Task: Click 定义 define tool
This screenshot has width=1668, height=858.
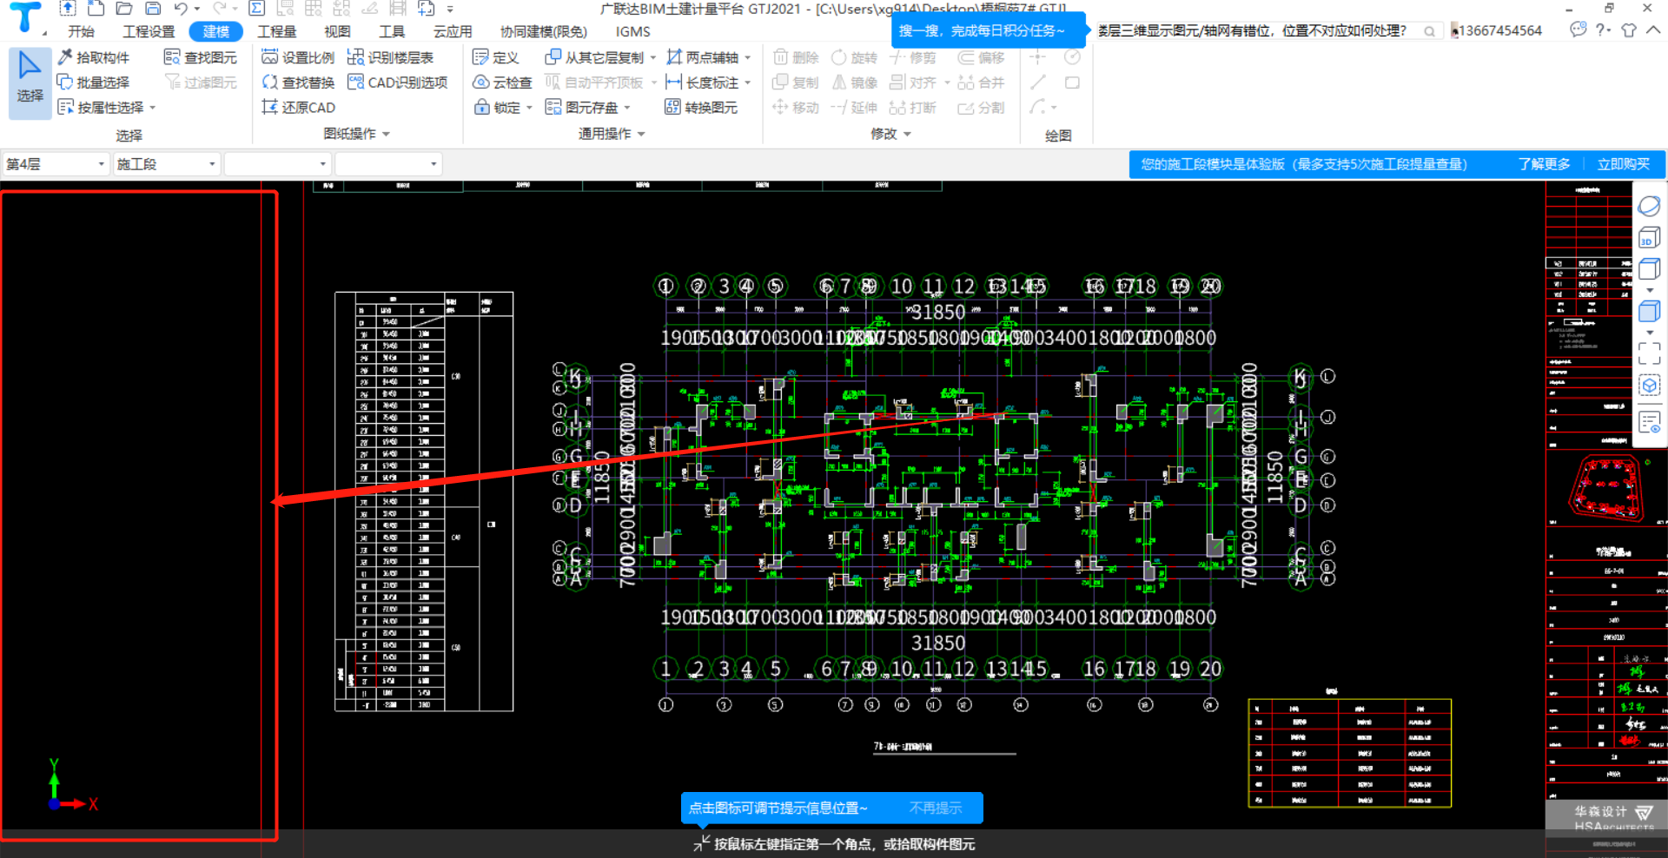Action: [x=496, y=57]
